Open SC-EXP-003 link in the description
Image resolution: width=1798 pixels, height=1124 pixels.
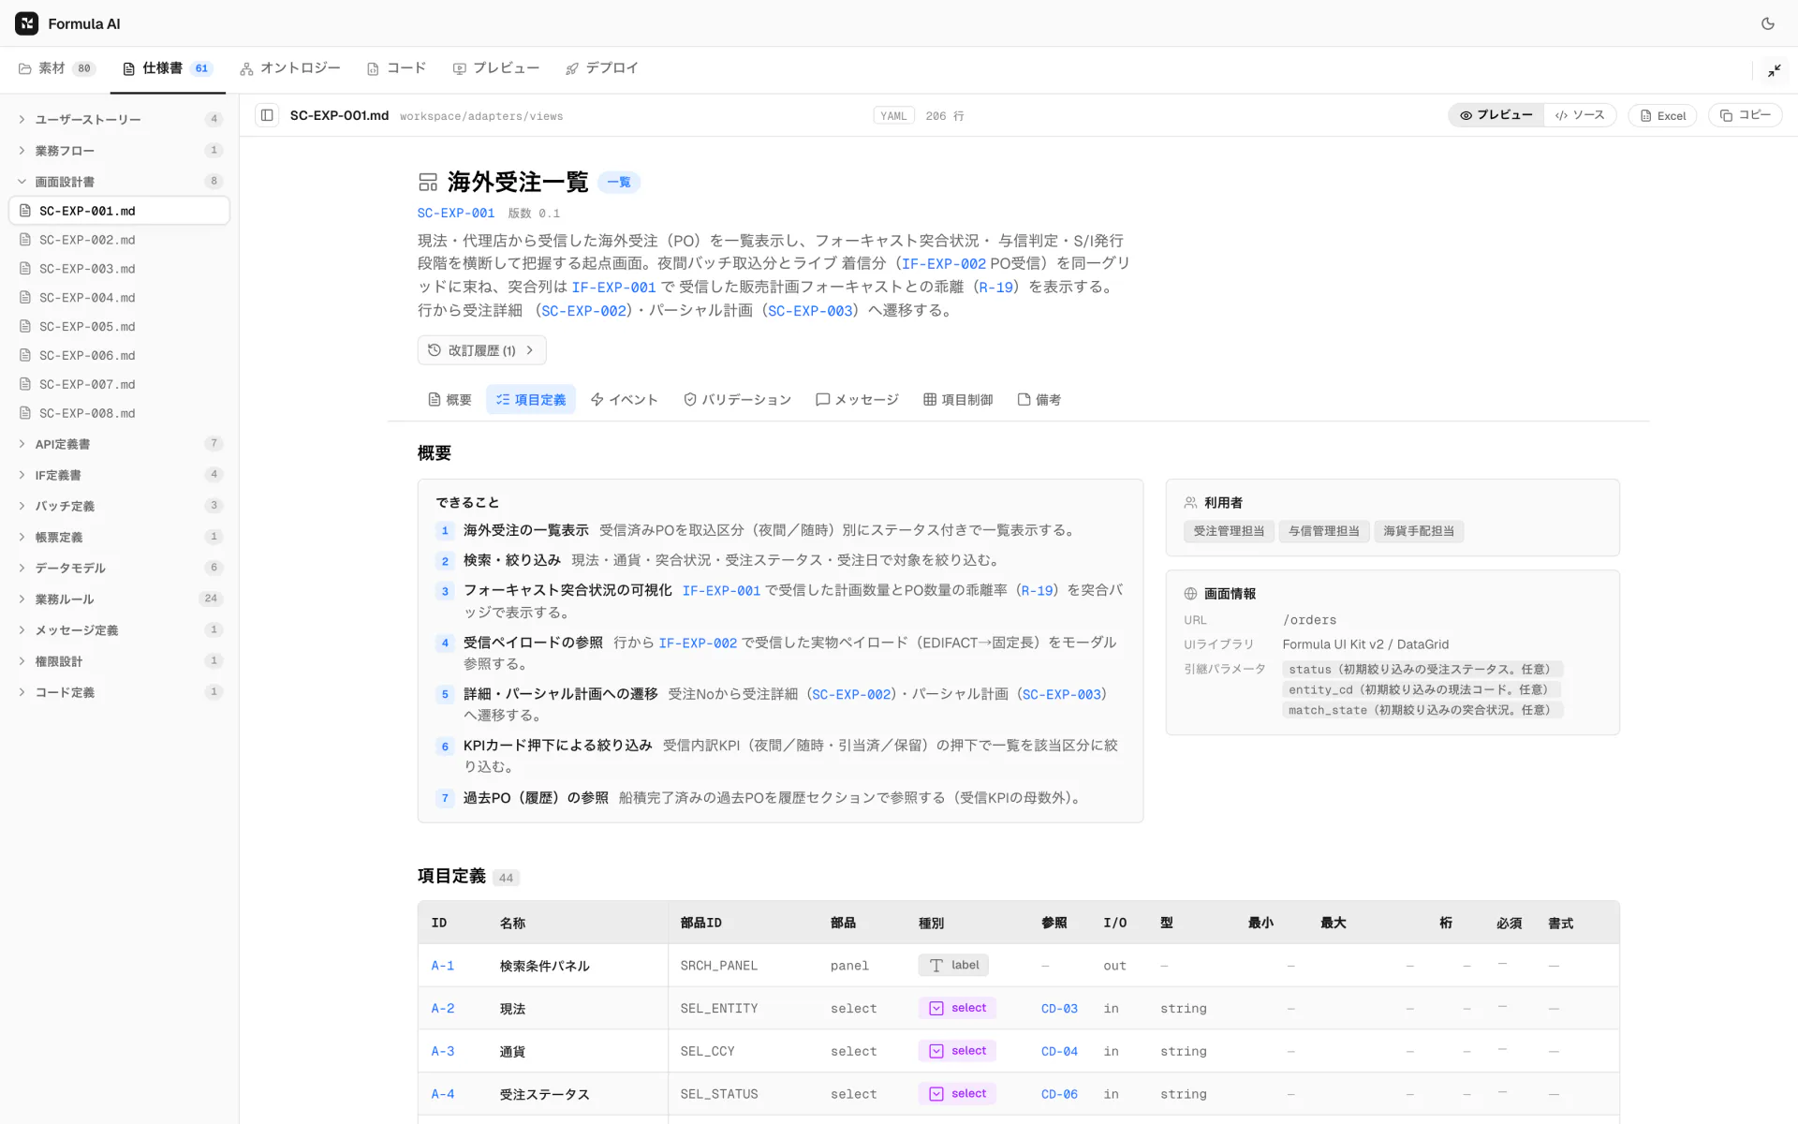click(x=810, y=311)
